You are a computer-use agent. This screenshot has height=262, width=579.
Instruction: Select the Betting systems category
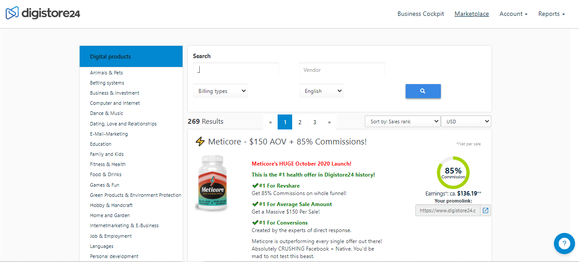[107, 83]
